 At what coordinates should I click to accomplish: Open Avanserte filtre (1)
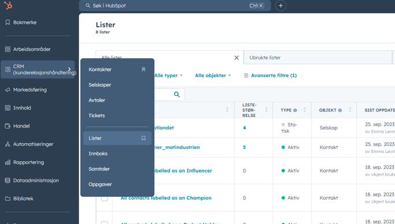270,75
